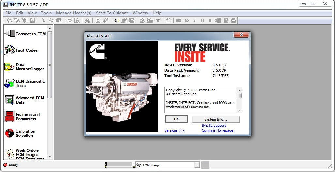The image size is (335, 172).
Task: Click the blank document toolbar icon
Action: (x=168, y=21)
